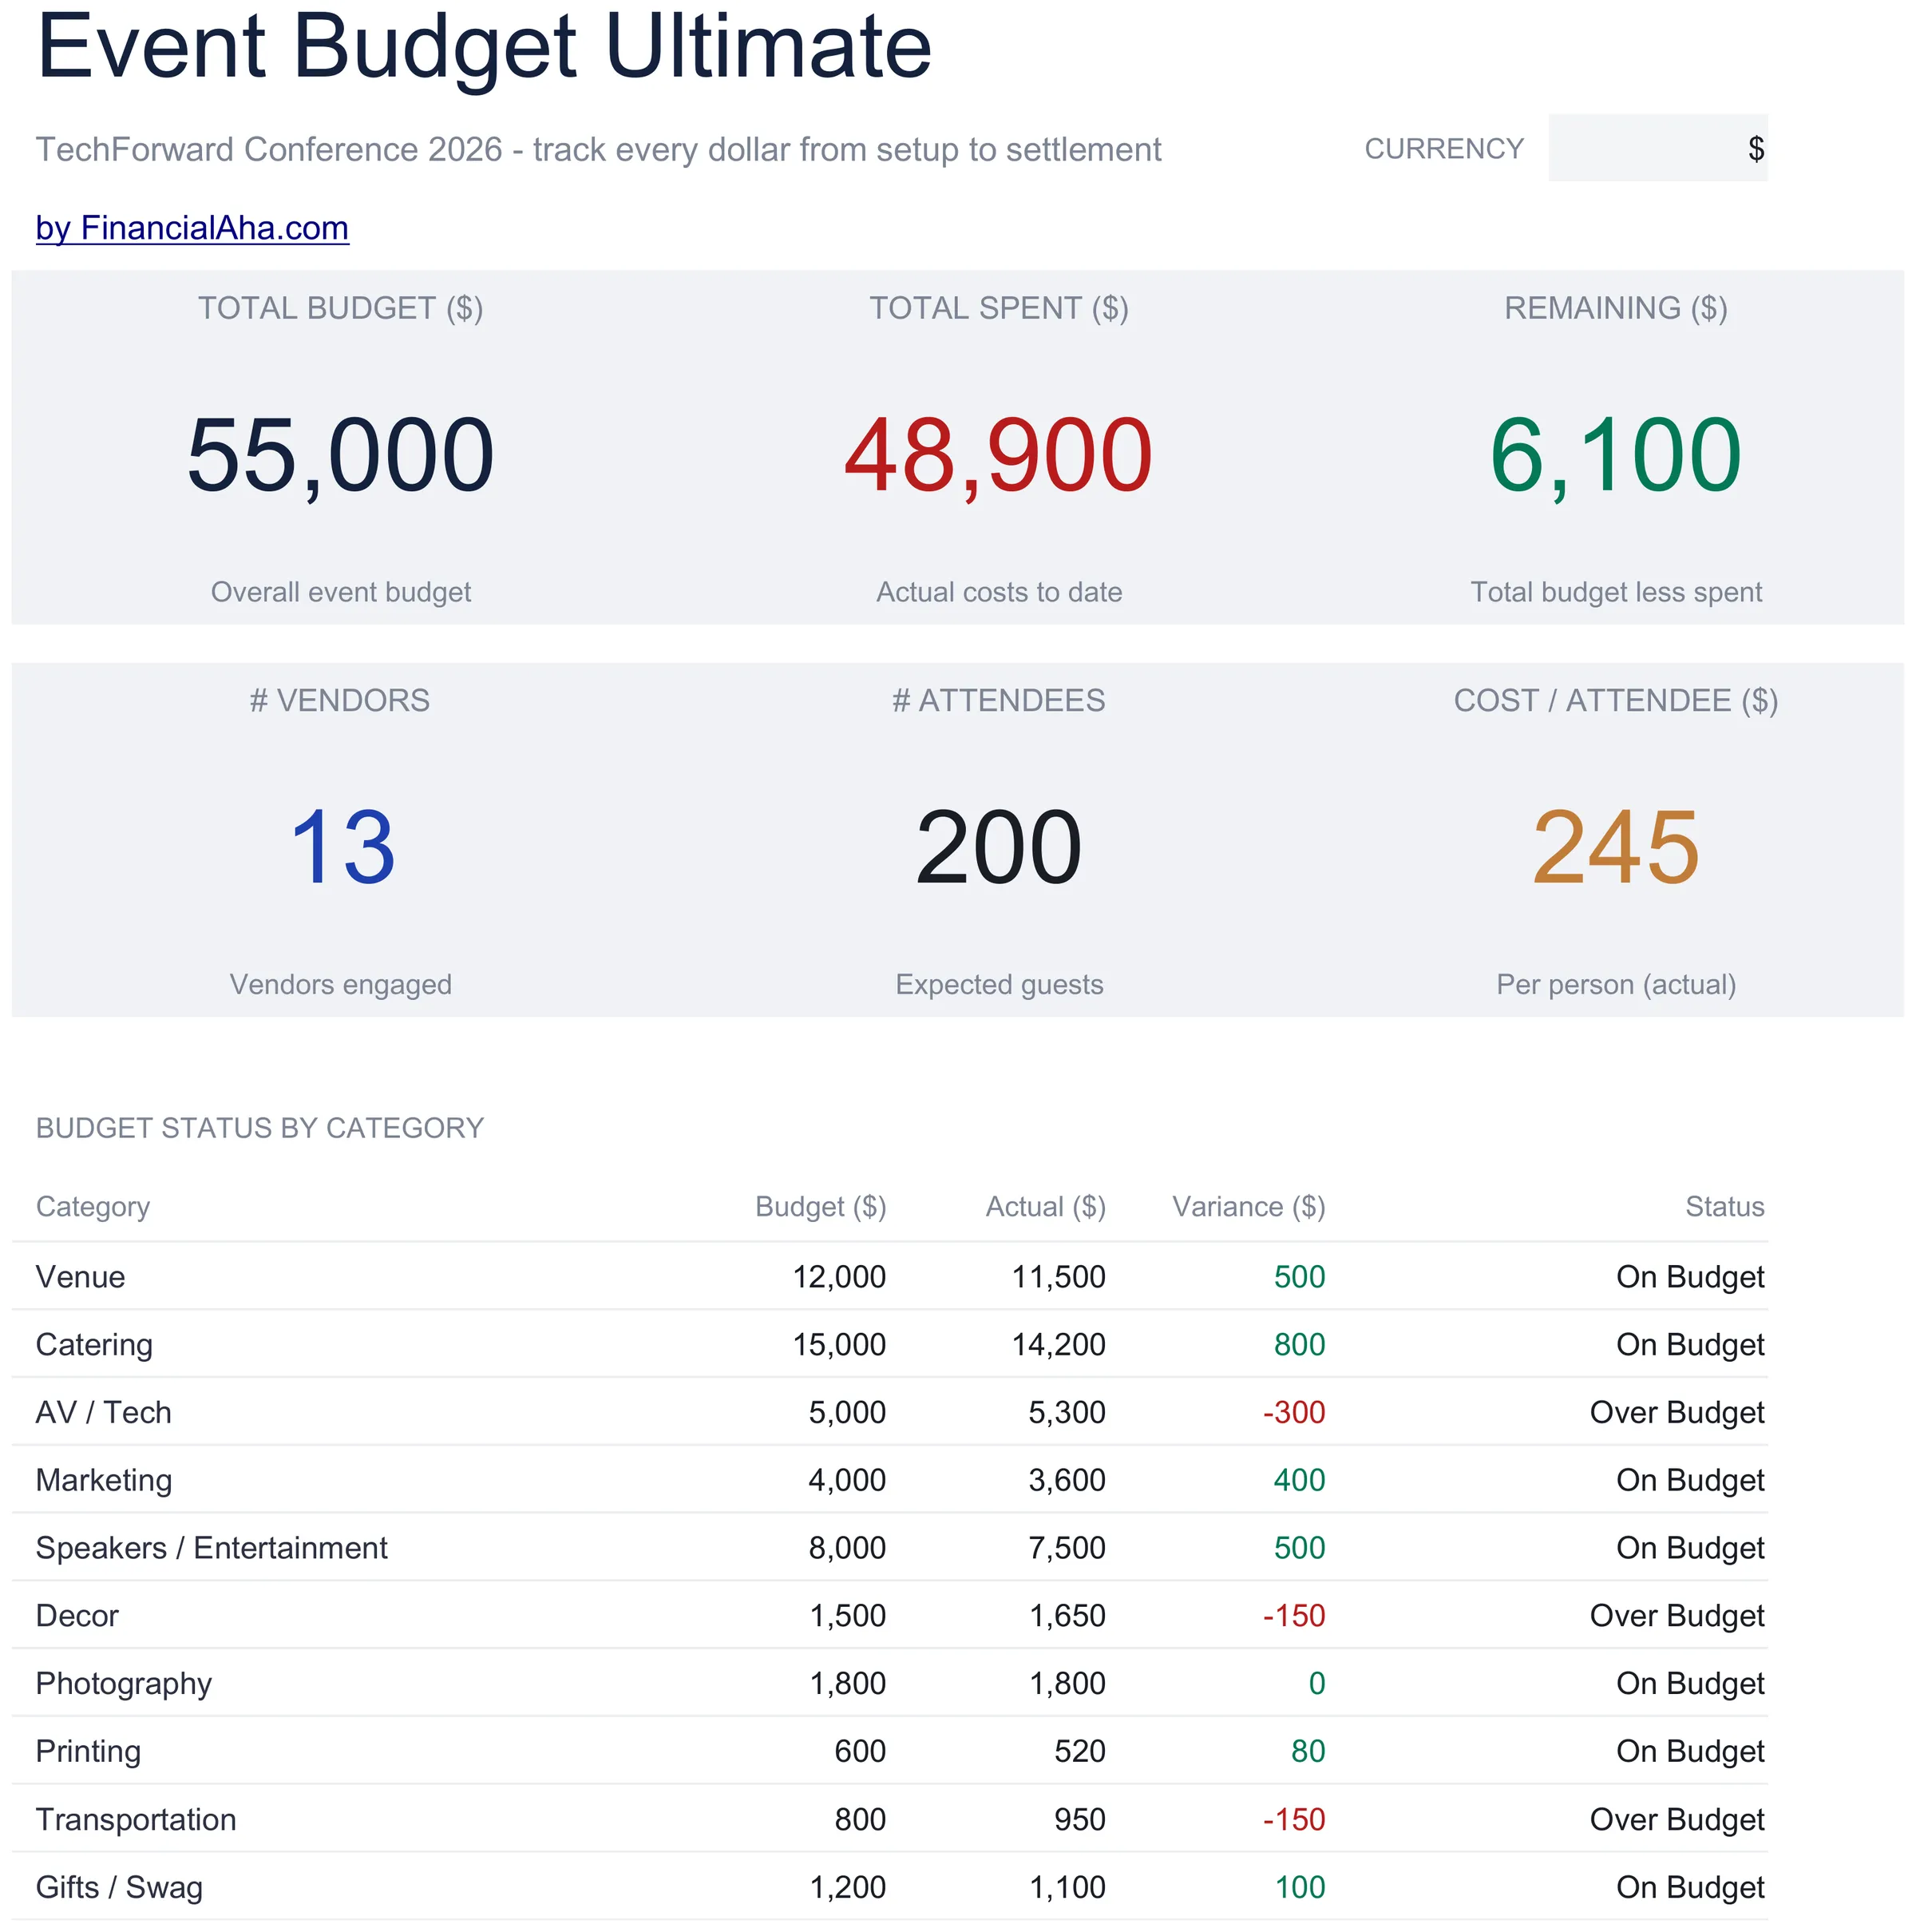Open the by FinancialAha.com link
This screenshot has width=1916, height=1932.
pyautogui.click(x=192, y=228)
